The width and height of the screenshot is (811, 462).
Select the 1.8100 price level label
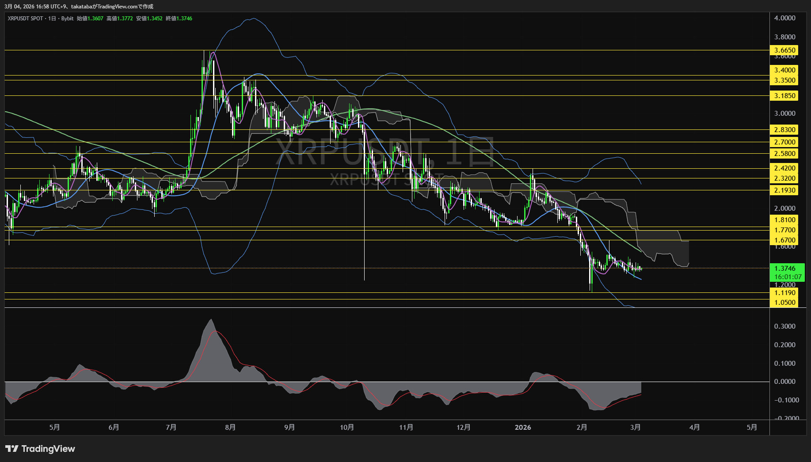coord(784,220)
